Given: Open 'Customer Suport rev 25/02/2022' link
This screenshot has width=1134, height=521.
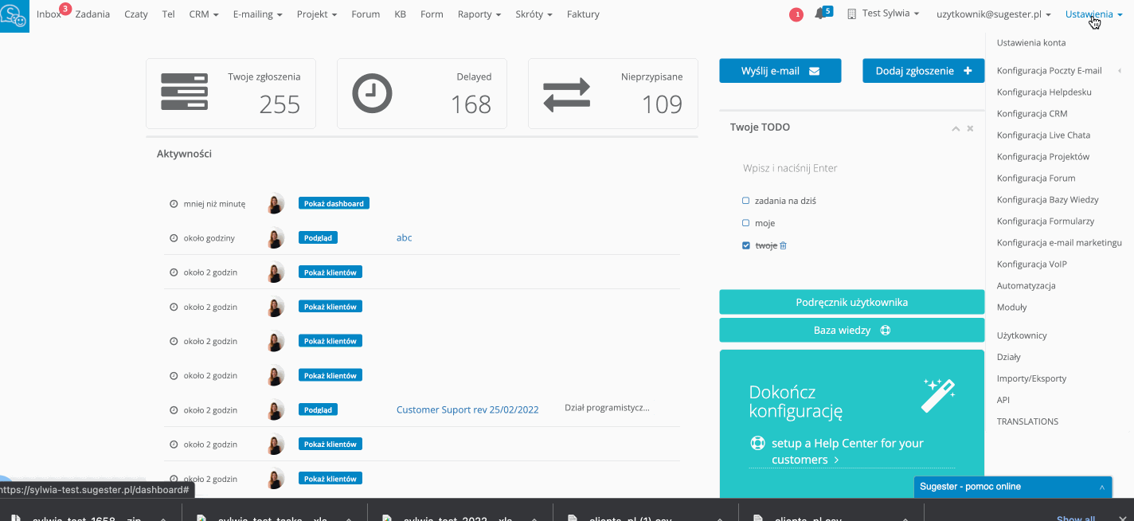Looking at the screenshot, I should click(467, 409).
